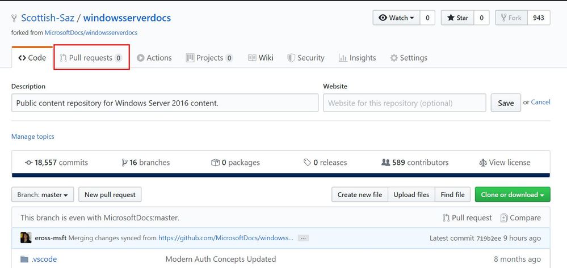Click the fork icon beside repository name
567x268 pixels.
point(14,18)
